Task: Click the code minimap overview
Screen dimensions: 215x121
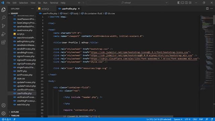Action: coord(207,52)
